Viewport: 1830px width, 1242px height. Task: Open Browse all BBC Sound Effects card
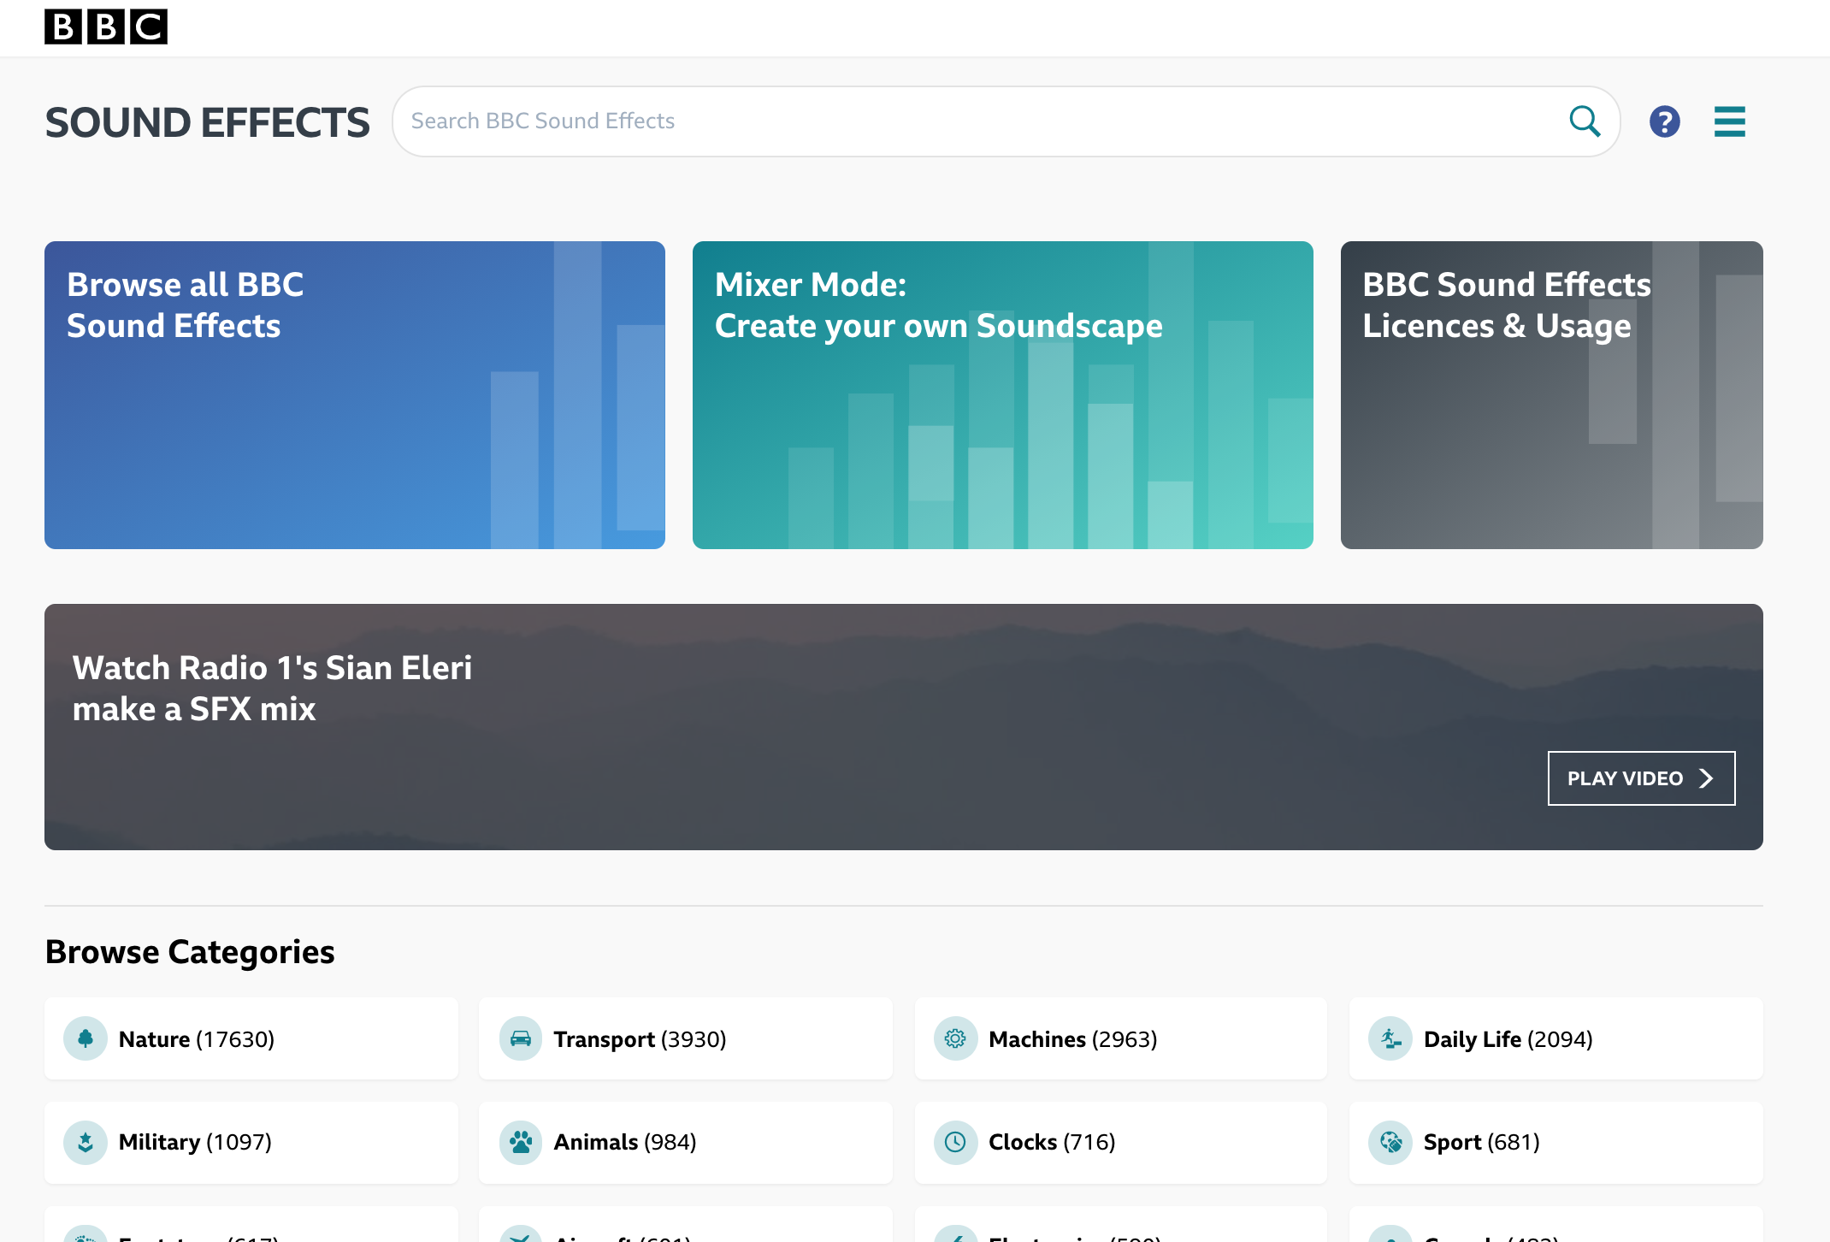click(355, 395)
